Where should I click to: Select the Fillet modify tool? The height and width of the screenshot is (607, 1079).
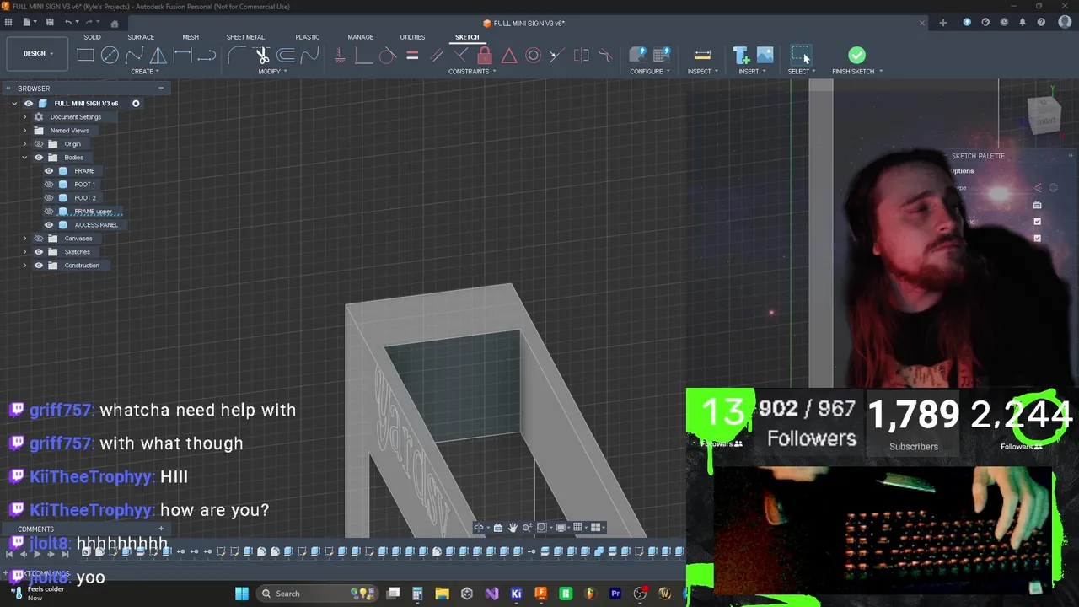[x=238, y=56]
